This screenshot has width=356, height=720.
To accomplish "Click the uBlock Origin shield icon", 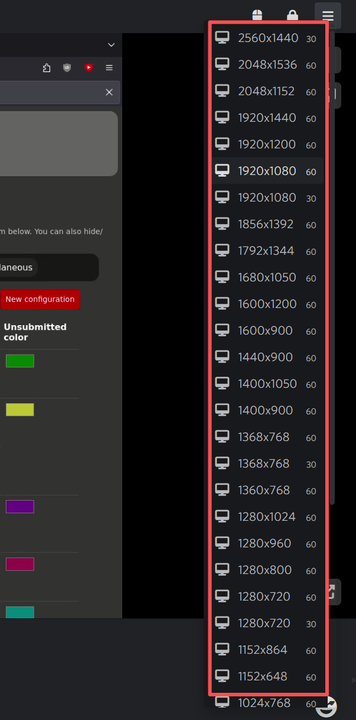I will (x=67, y=68).
